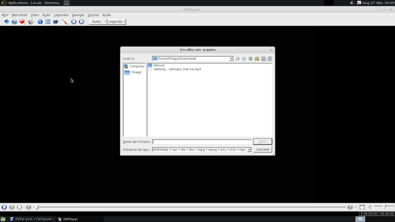Expand the Look in path dropdown
Image resolution: width=395 pixels, height=222 pixels.
[231, 59]
